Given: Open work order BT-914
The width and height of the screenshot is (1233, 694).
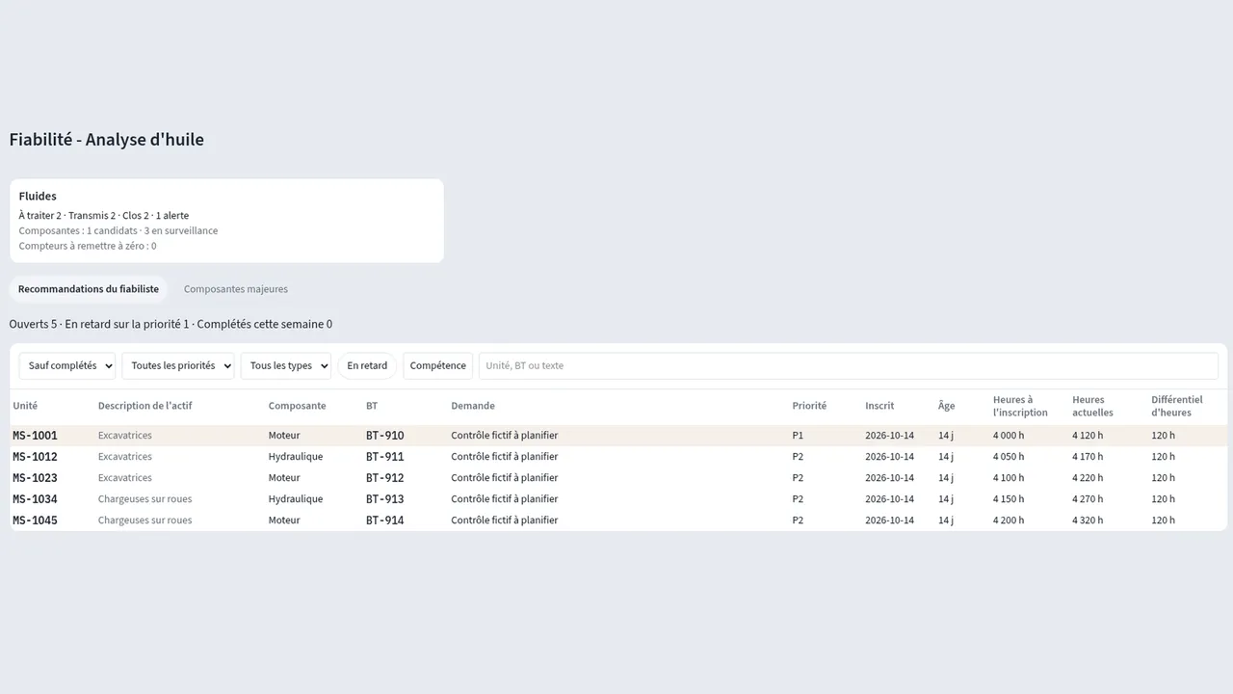Looking at the screenshot, I should click(x=385, y=520).
